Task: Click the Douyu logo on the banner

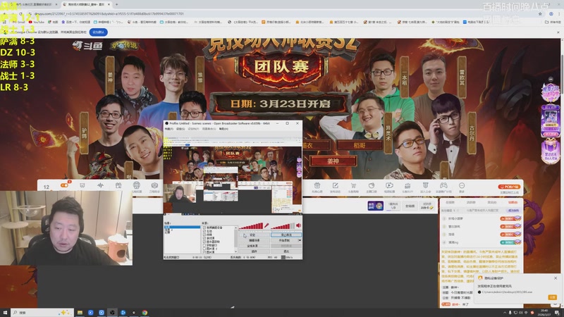Action: coord(87,46)
